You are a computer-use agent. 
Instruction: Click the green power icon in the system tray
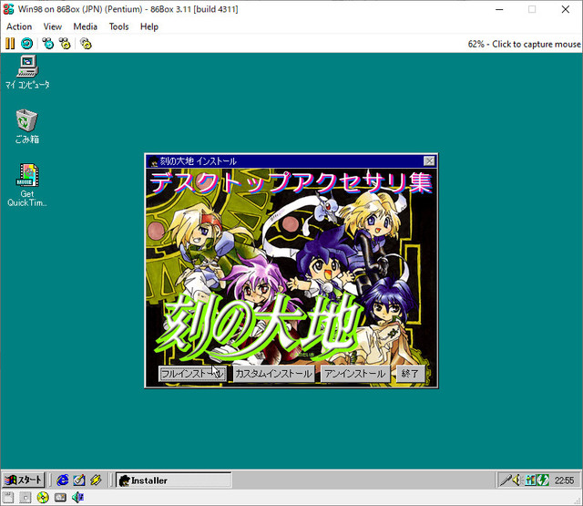click(543, 480)
